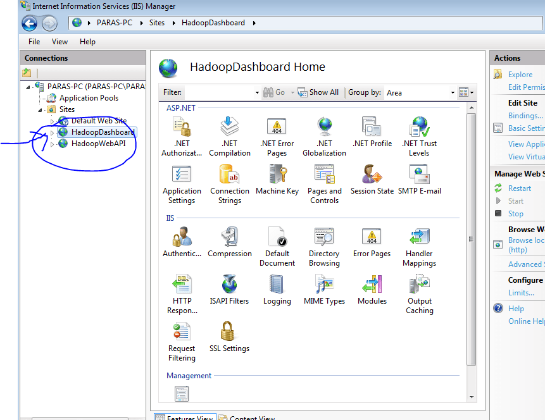The width and height of the screenshot is (545, 420).
Task: Open the View menu
Action: point(60,42)
